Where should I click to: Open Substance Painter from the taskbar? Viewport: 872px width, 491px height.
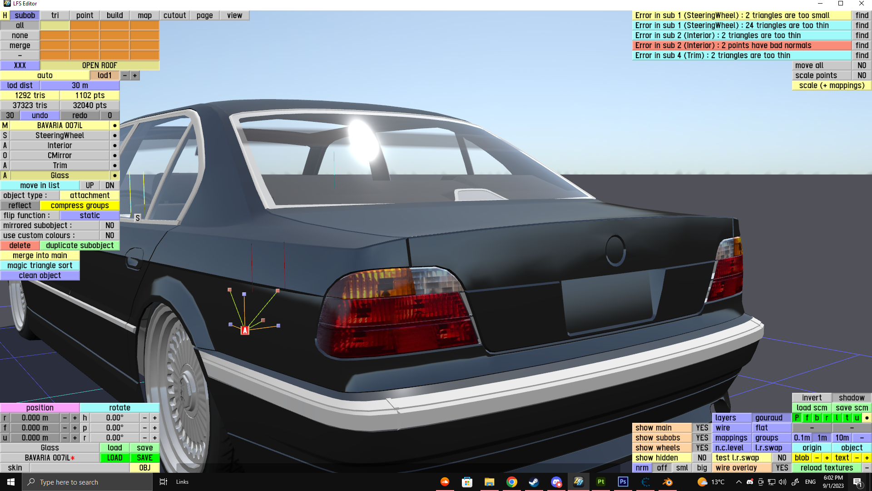[601, 482]
